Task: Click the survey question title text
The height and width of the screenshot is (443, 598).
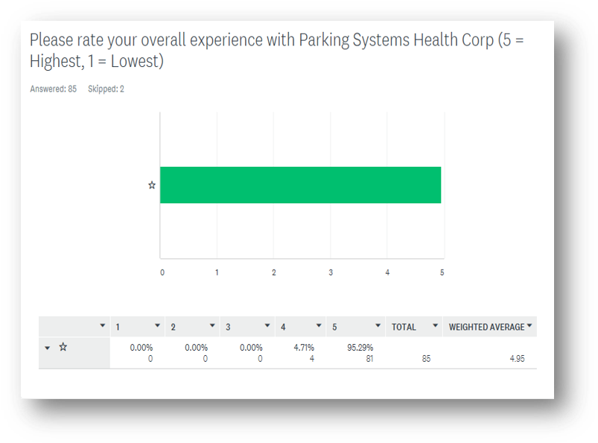Action: 277,51
